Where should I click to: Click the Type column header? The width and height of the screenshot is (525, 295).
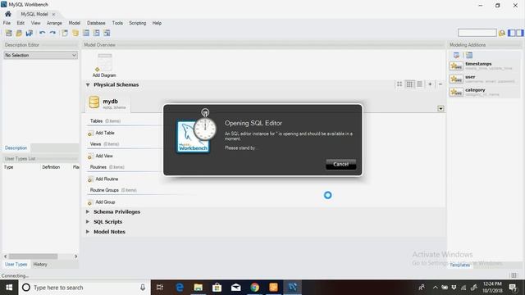[x=9, y=167]
